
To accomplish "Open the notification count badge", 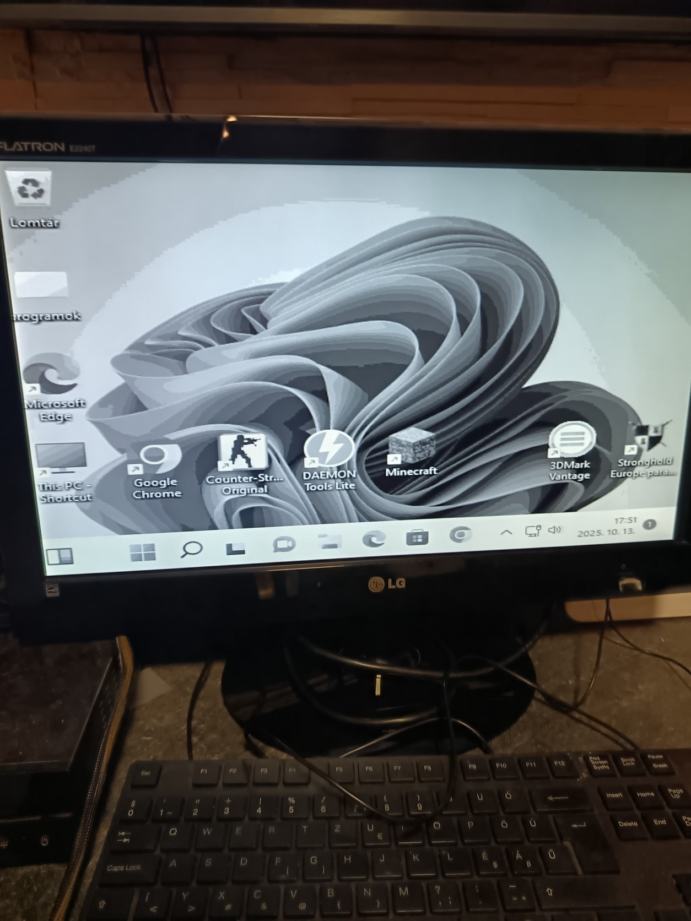I will tap(650, 524).
